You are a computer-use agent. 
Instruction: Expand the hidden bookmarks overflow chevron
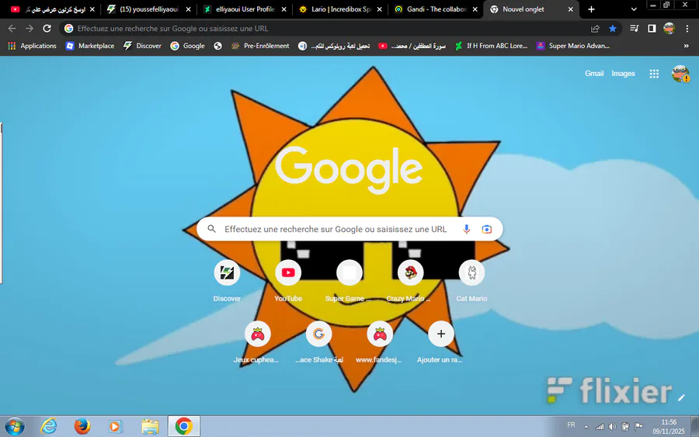point(686,46)
